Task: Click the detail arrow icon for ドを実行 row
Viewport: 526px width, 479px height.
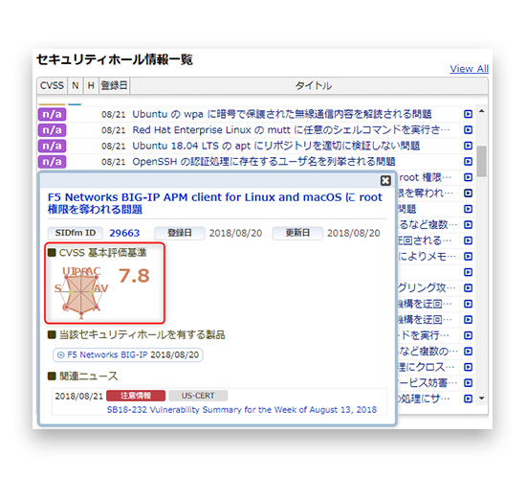Action: [x=468, y=335]
